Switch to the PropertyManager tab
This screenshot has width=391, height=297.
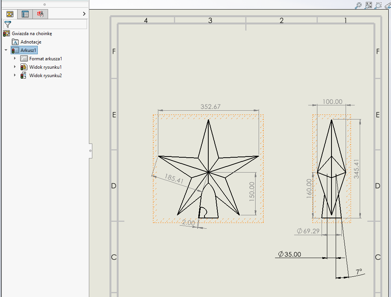(x=25, y=14)
